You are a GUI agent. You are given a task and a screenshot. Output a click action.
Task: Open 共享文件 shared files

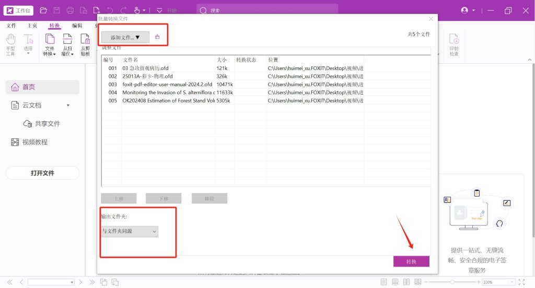[x=47, y=124]
